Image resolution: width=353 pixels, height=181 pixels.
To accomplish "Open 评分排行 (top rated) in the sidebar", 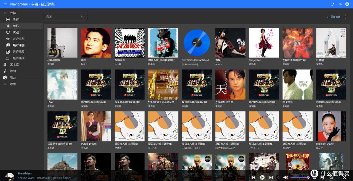I will 22,39.
